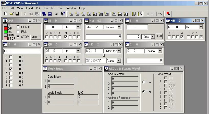This screenshot has height=114, width=209.
Task: Select Continuous Scan mode icon
Action: click(140, 14)
